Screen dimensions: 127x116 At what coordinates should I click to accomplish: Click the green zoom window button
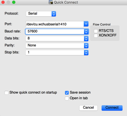tap(14, 2)
